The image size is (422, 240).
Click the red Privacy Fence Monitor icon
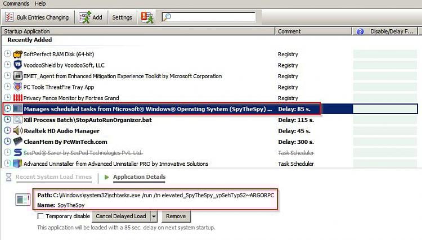pos(17,98)
